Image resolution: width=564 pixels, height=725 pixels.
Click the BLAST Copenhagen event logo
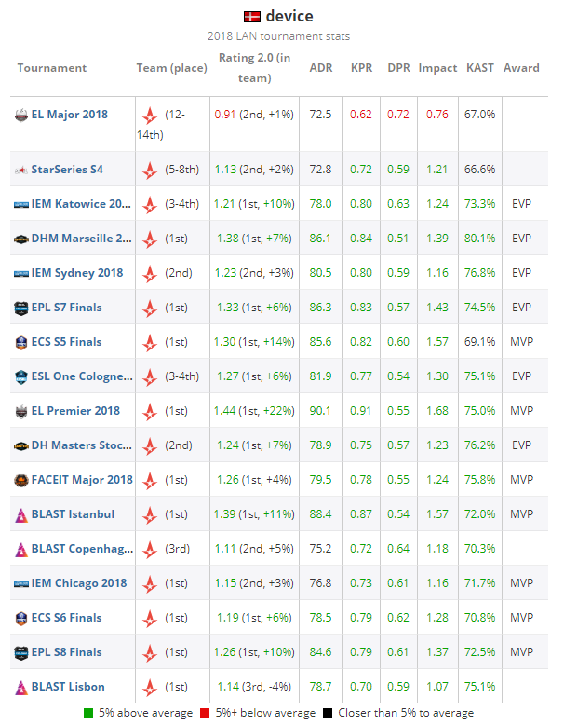pyautogui.click(x=21, y=549)
